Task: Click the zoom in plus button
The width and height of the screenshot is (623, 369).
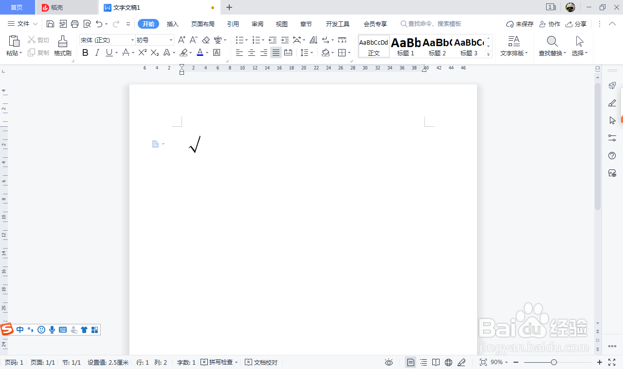Action: click(x=600, y=362)
